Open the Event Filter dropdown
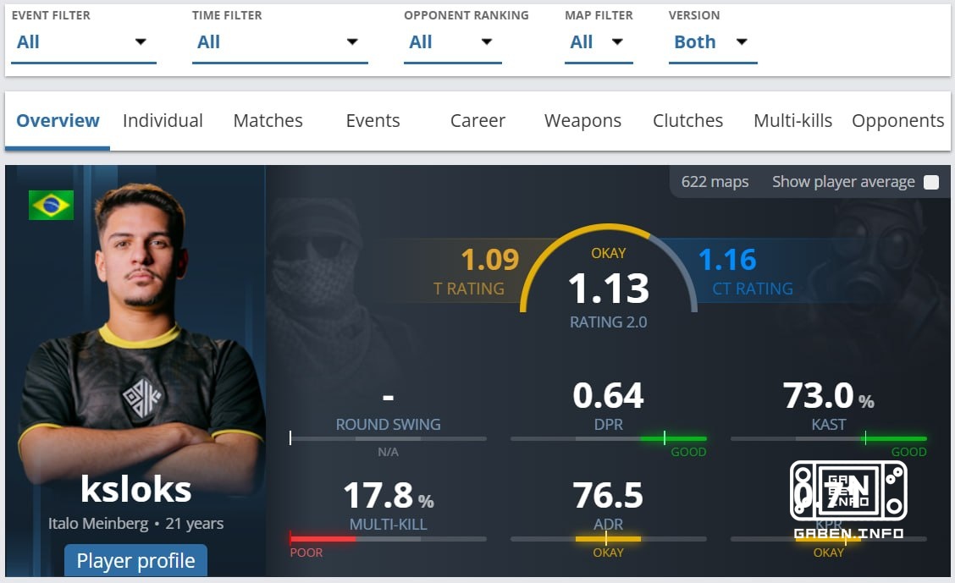This screenshot has width=955, height=583. click(84, 42)
